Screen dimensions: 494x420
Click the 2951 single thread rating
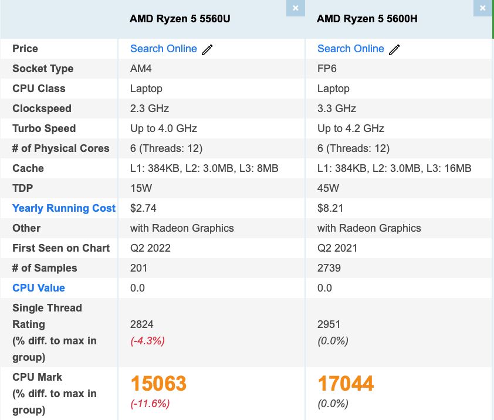[329, 324]
